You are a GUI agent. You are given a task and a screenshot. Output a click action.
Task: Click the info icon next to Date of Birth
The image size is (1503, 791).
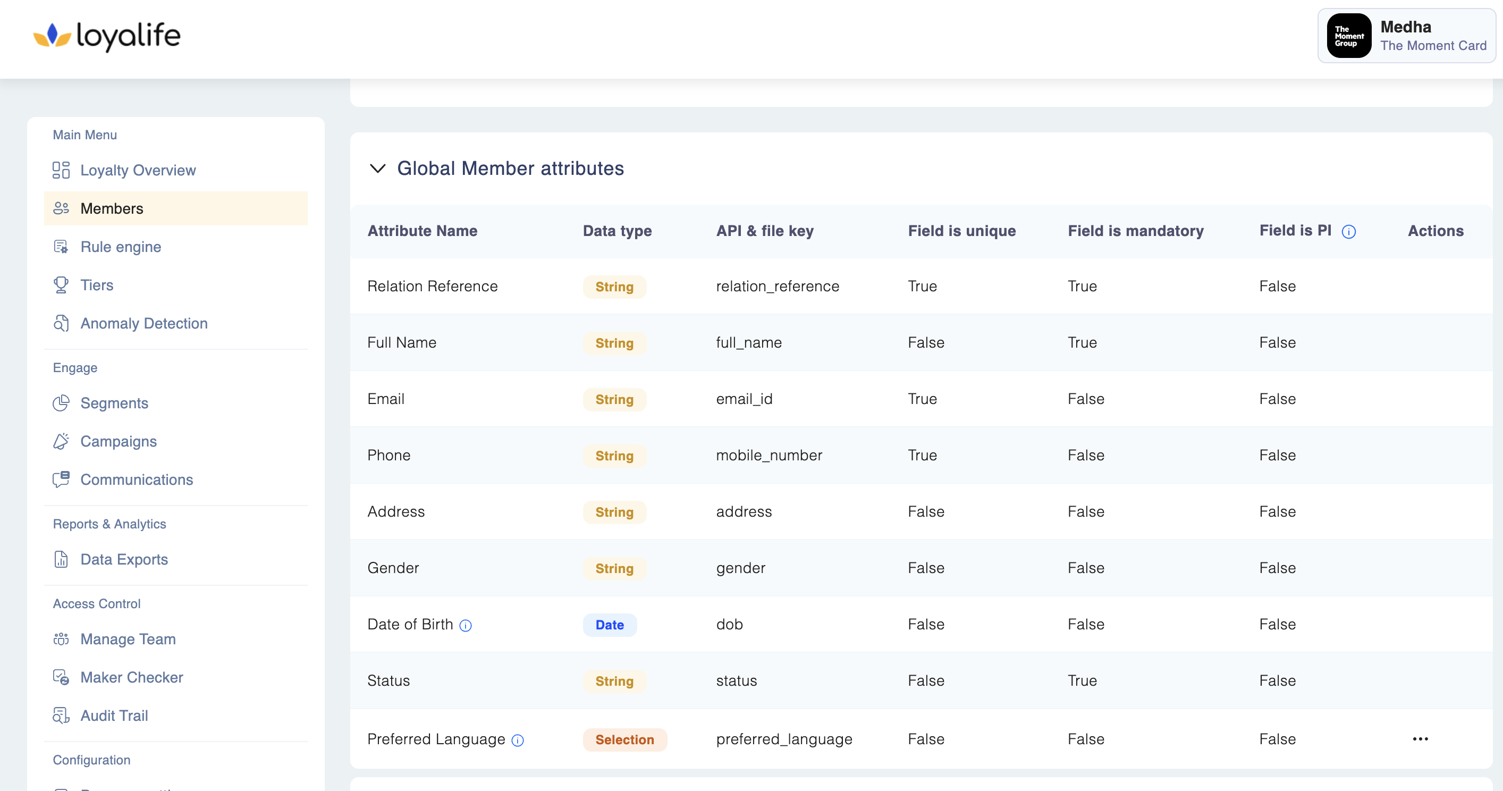click(465, 626)
